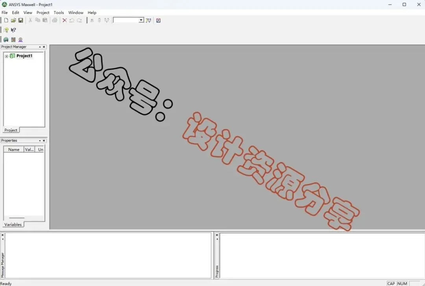Screen dimensions: 425x286
Task: Open the Window menu
Action: point(76,13)
